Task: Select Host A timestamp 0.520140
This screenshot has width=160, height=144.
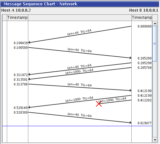Action: click(21, 108)
